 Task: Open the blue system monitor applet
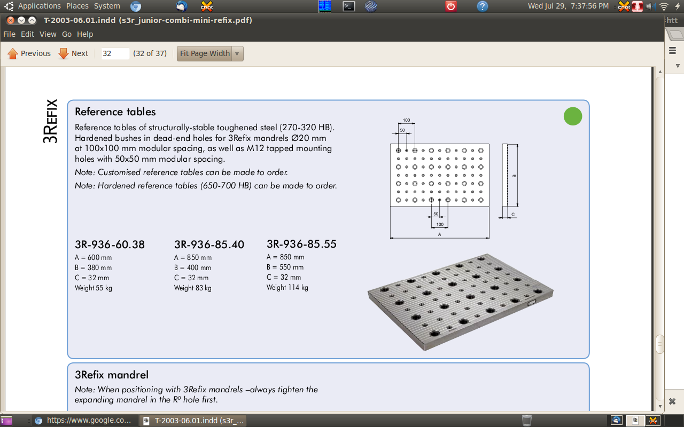pos(325,6)
